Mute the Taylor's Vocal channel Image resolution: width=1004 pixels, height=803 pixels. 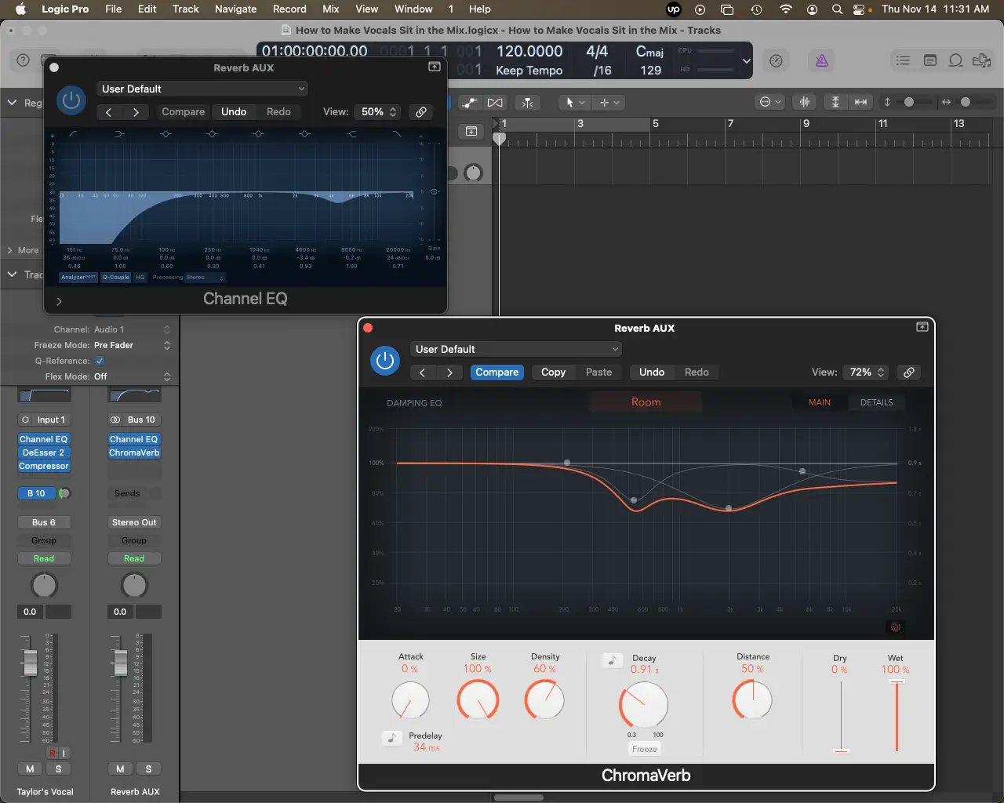click(30, 768)
